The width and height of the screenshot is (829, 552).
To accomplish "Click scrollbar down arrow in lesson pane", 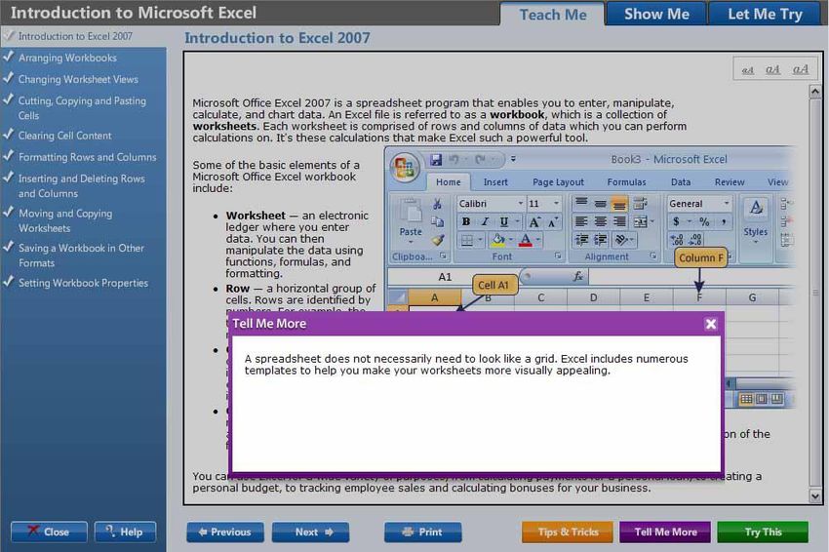I will point(814,496).
